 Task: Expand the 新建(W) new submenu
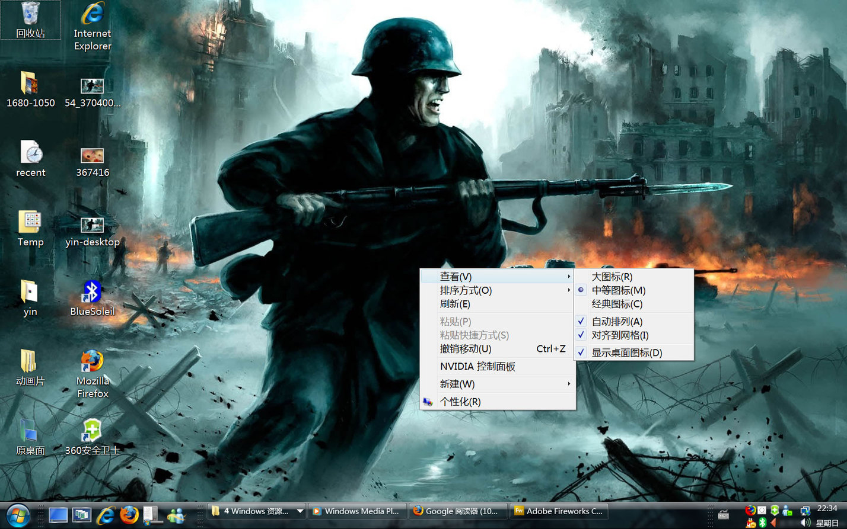pos(497,384)
